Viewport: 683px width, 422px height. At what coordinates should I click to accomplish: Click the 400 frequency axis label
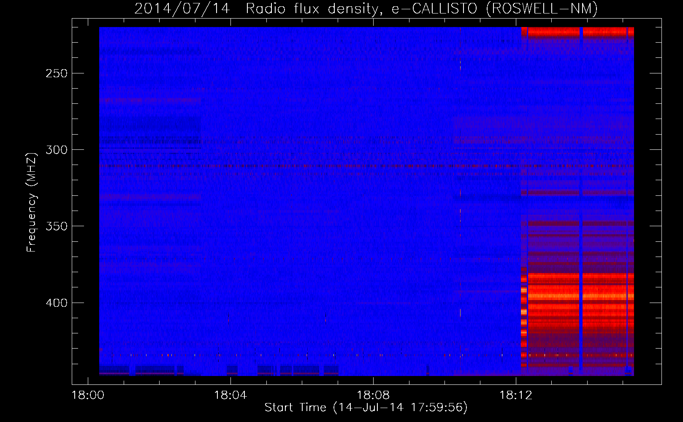click(57, 303)
